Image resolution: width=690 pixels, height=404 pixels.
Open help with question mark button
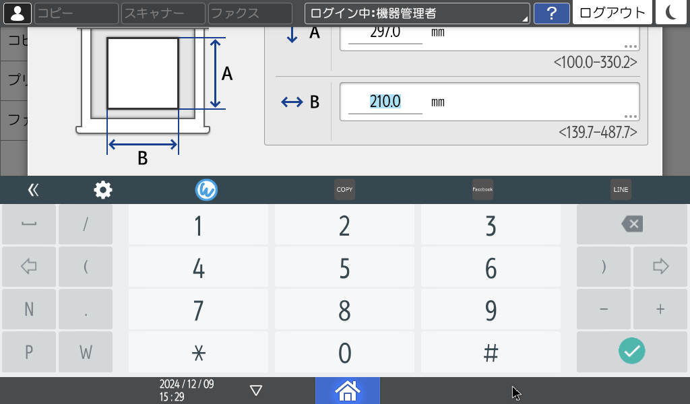coord(552,13)
